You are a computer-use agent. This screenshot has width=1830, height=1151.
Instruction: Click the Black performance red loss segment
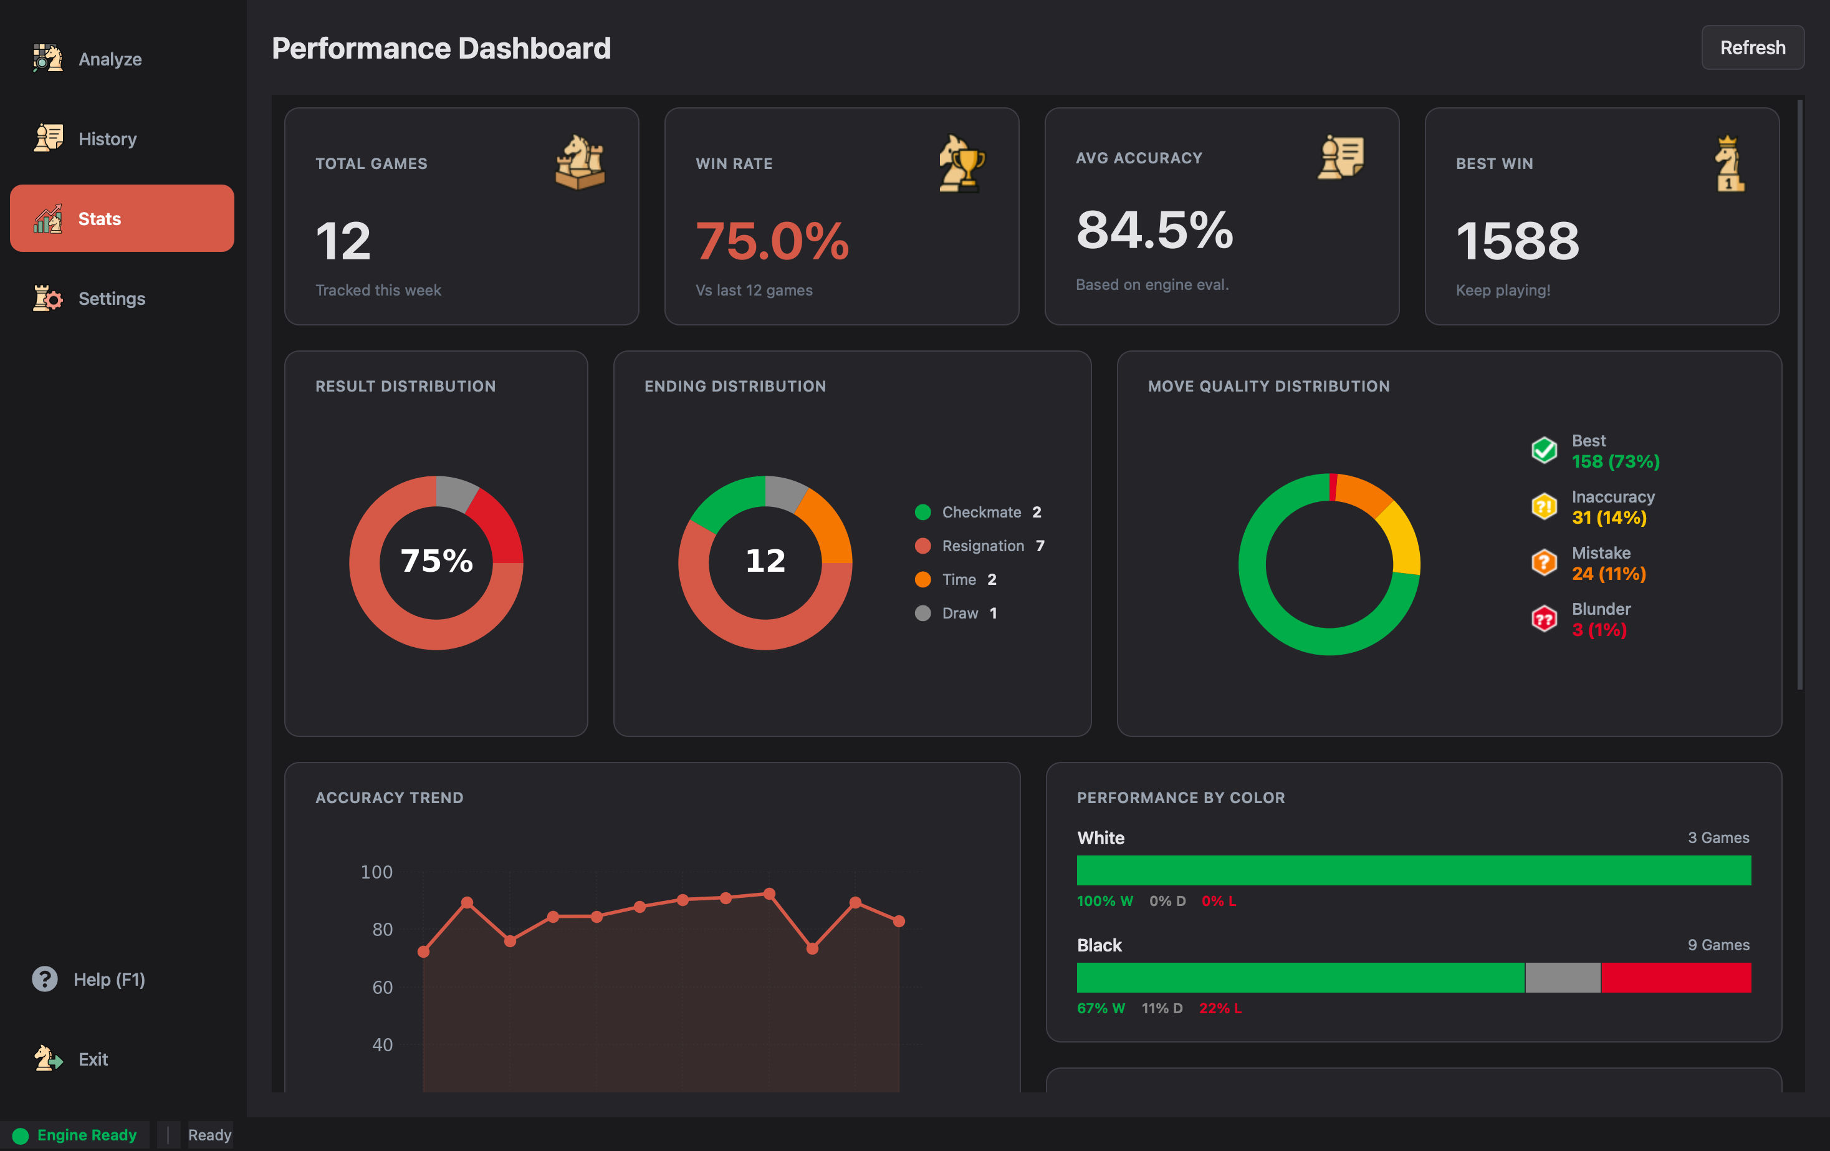coord(1675,978)
